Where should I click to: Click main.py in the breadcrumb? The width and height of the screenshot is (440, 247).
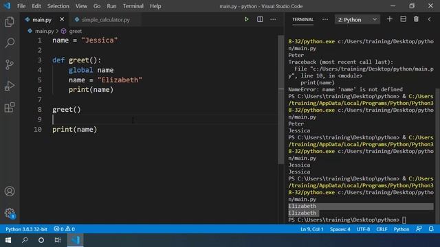coord(44,31)
